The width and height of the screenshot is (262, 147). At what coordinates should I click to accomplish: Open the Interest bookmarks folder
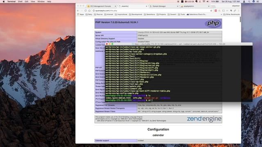[108, 15]
